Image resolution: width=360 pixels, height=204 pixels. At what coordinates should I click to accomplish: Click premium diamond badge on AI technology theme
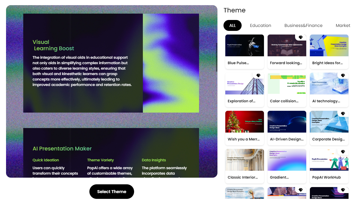pyautogui.click(x=343, y=75)
